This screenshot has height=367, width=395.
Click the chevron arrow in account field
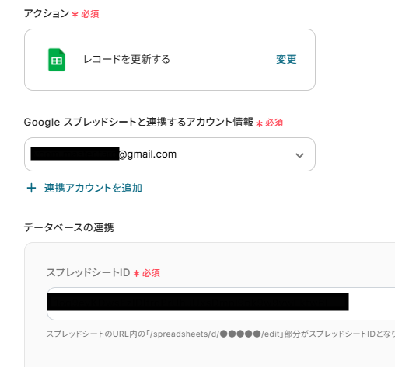[x=299, y=155]
